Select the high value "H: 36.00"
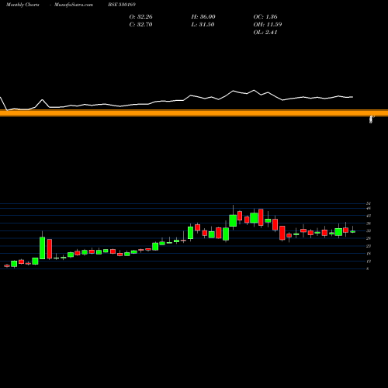388x388 pixels. [x=203, y=17]
